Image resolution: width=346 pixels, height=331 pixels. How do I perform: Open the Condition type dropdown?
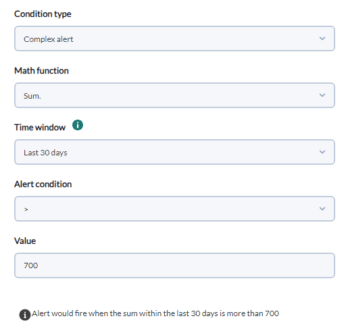pyautogui.click(x=174, y=39)
